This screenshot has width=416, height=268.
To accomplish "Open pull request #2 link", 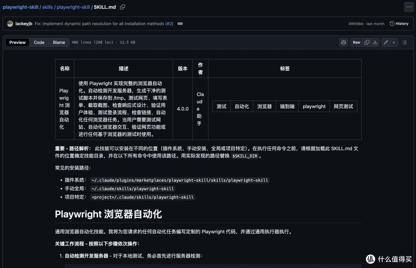I will (x=169, y=23).
